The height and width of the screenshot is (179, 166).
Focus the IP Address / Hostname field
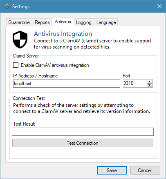[67, 84]
